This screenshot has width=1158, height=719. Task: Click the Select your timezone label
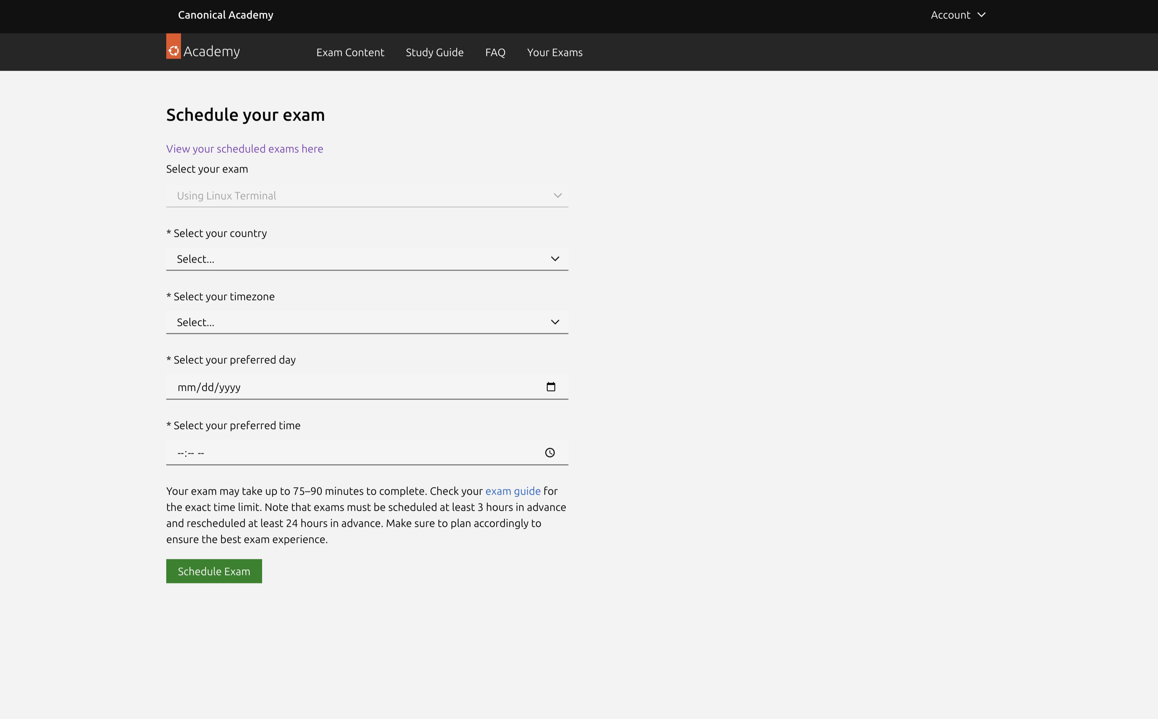click(220, 297)
